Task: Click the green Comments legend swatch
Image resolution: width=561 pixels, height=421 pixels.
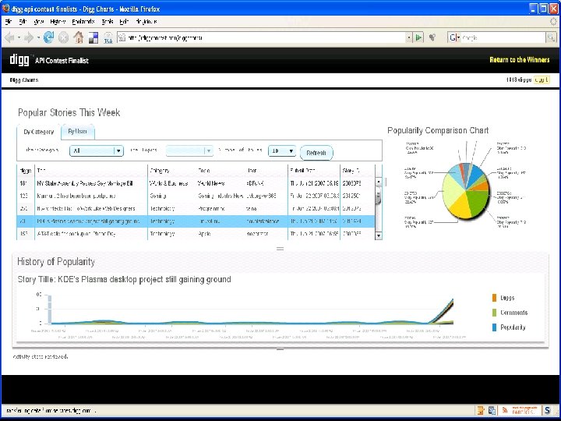Action: click(x=494, y=313)
